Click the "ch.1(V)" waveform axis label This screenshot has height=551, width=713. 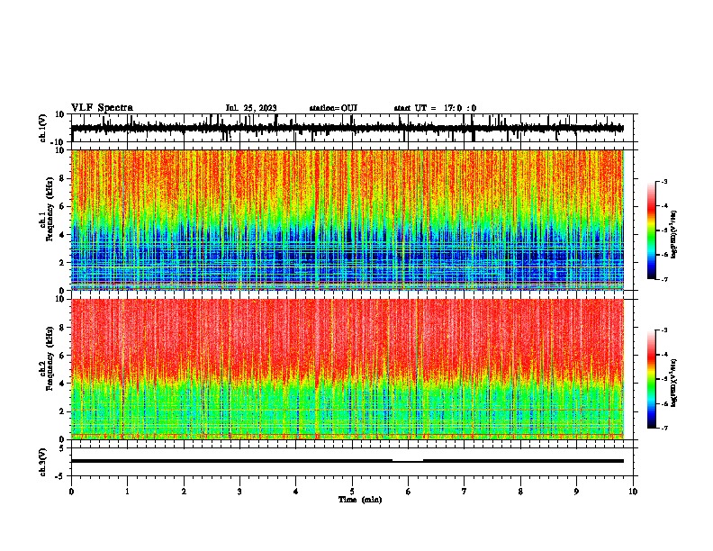pyautogui.click(x=43, y=128)
